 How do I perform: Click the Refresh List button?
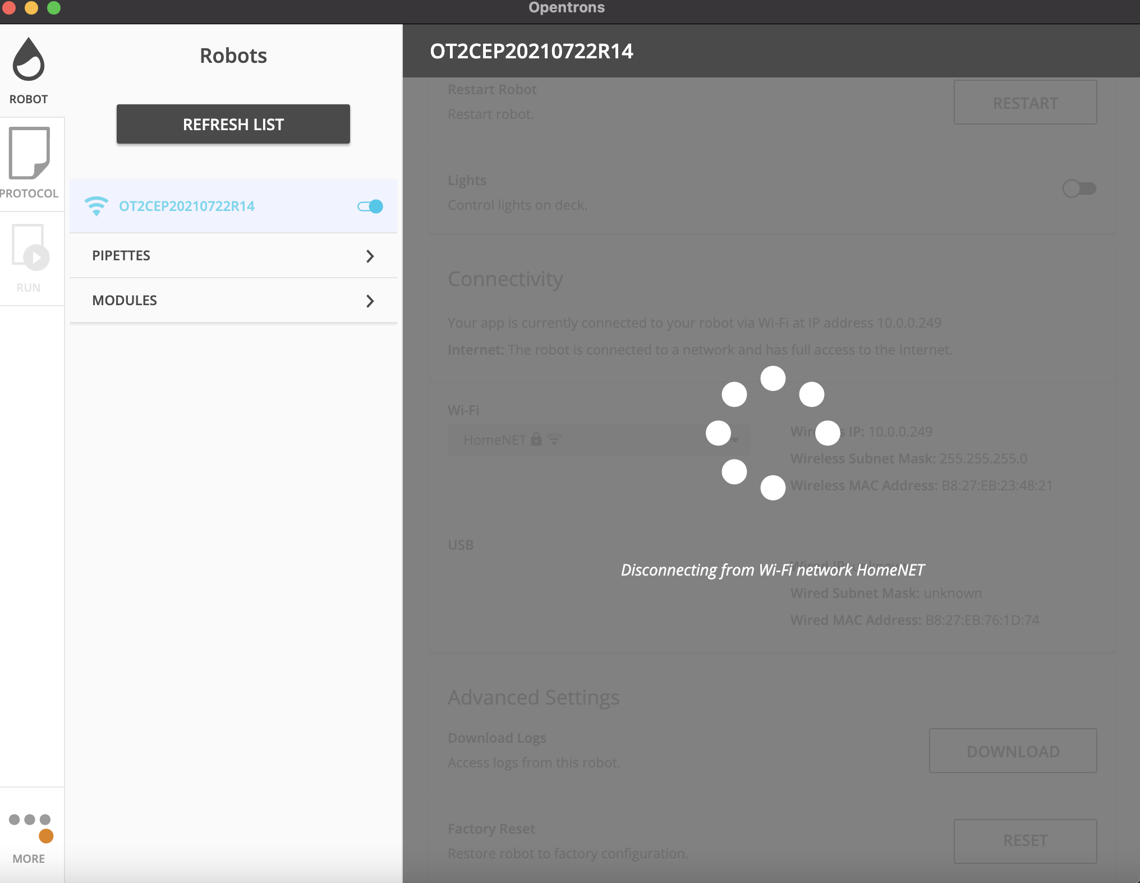(233, 124)
